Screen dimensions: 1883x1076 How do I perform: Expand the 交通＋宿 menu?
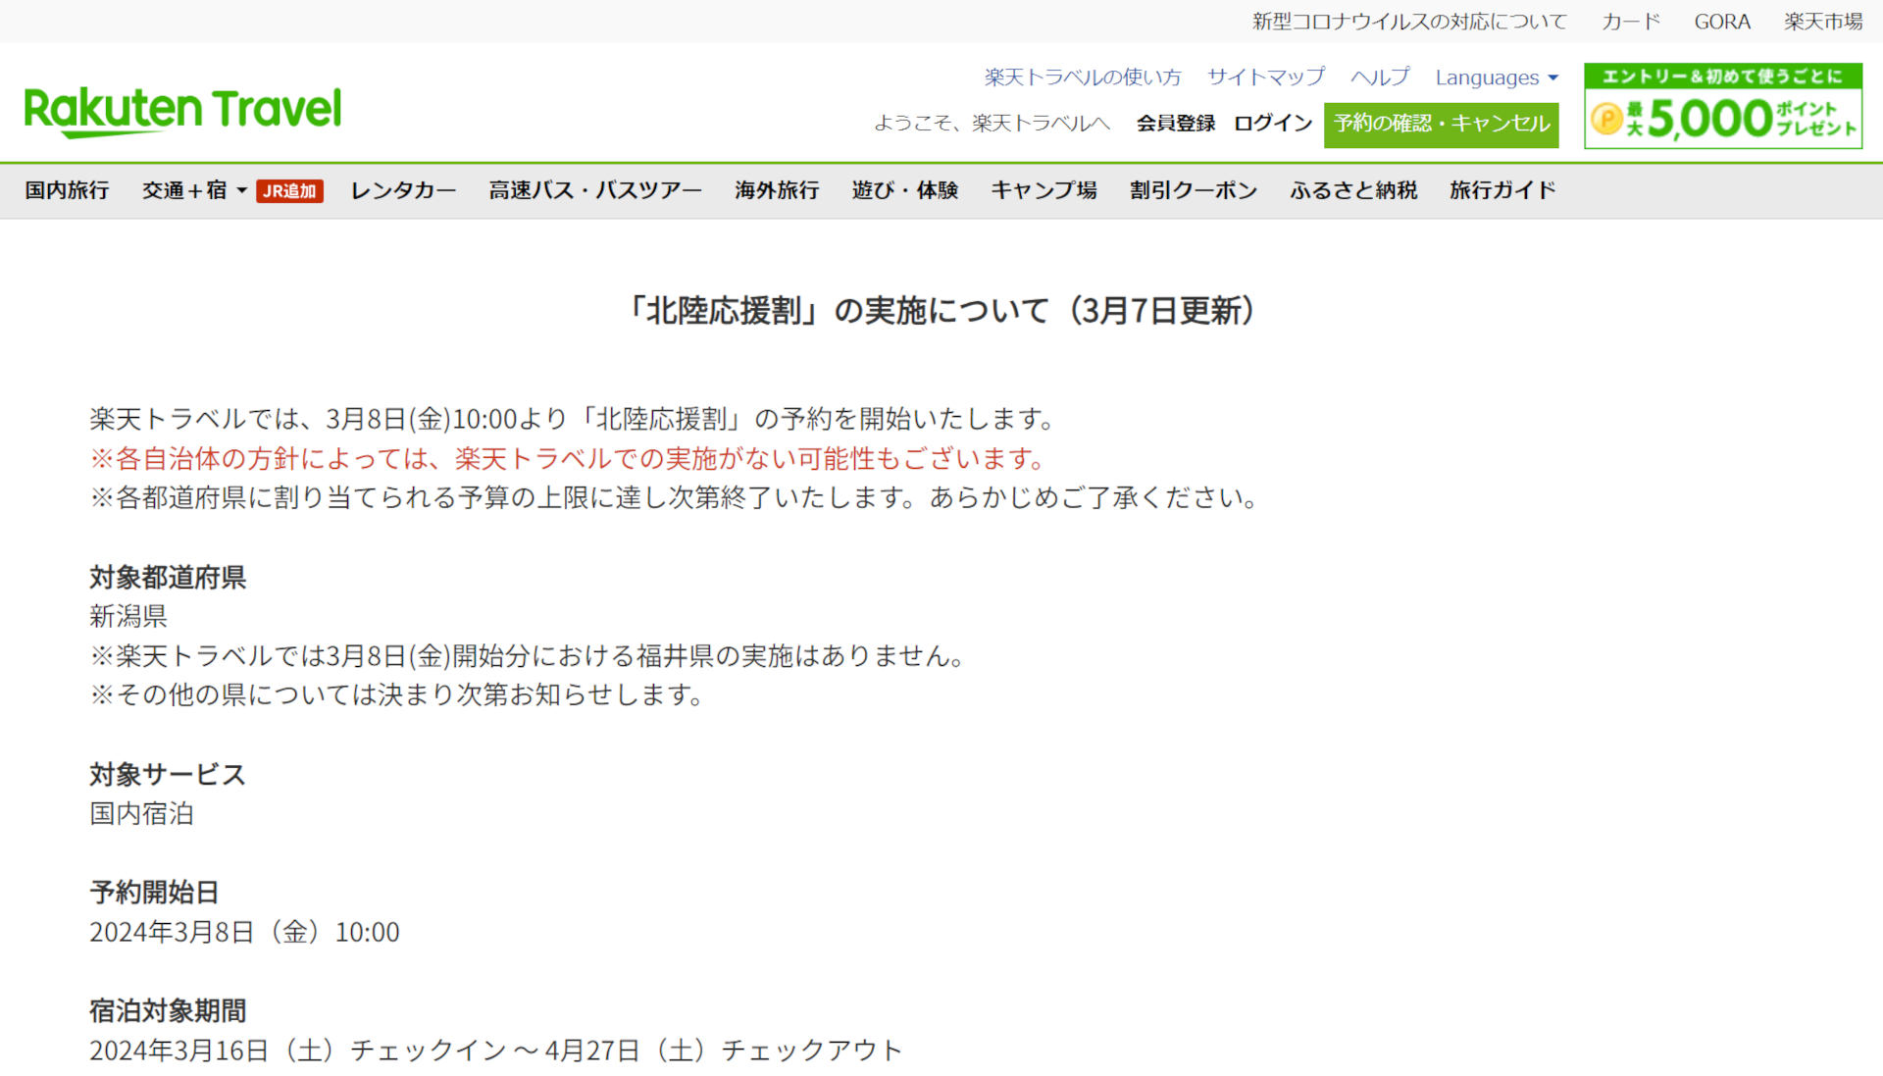click(x=194, y=190)
